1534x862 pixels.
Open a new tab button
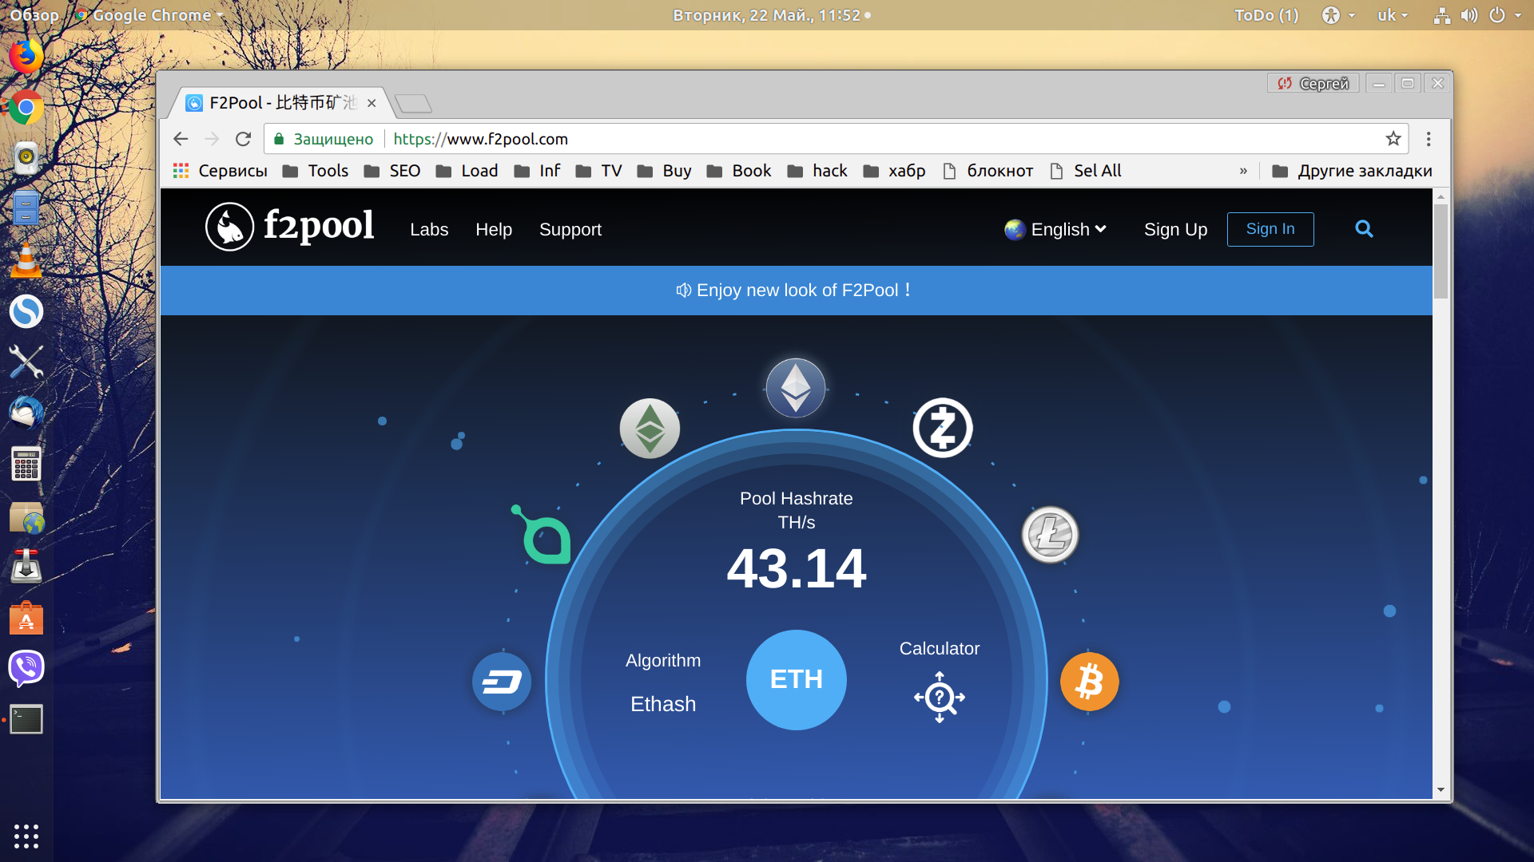point(413,103)
